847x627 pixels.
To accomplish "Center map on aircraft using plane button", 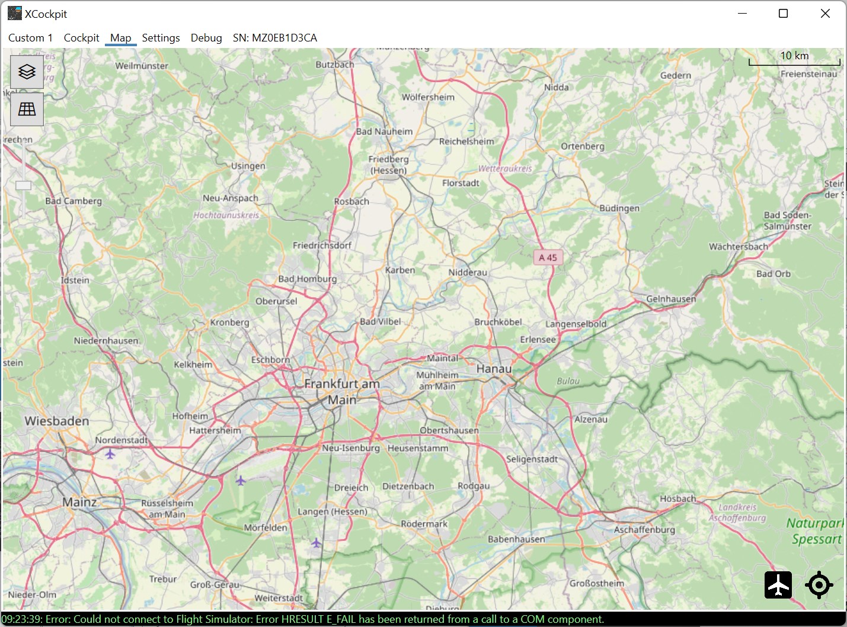I will point(778,586).
